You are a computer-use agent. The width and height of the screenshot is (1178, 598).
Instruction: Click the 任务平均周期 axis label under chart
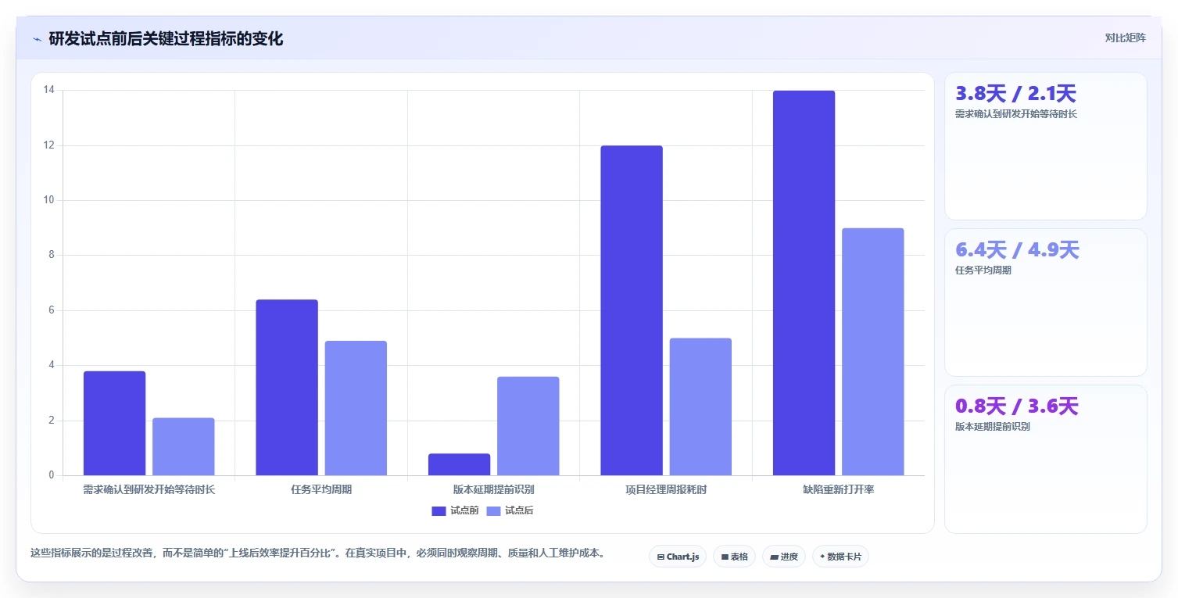coord(321,490)
